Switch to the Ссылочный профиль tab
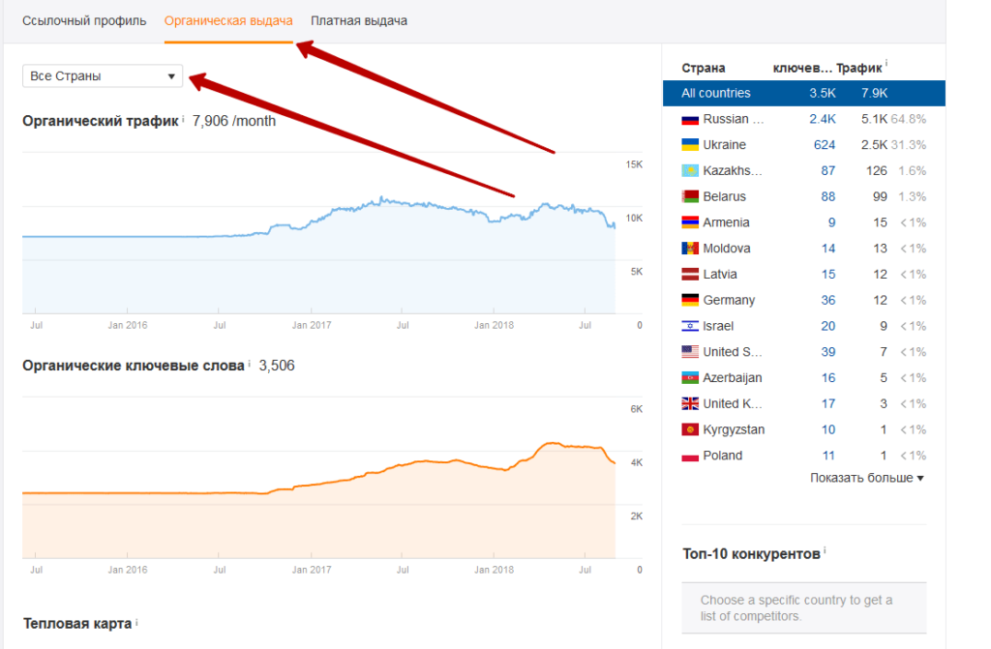Image resolution: width=991 pixels, height=649 pixels. pyautogui.click(x=84, y=20)
